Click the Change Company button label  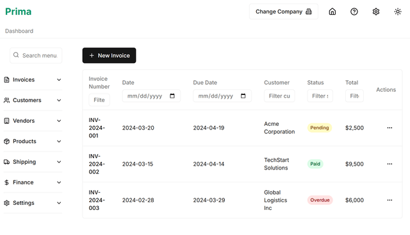coord(279,12)
